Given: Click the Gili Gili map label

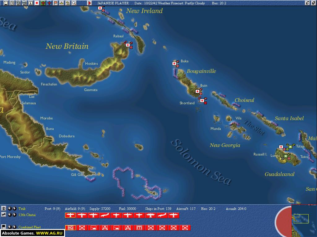Looking at the screenshot, I should (x=77, y=175).
